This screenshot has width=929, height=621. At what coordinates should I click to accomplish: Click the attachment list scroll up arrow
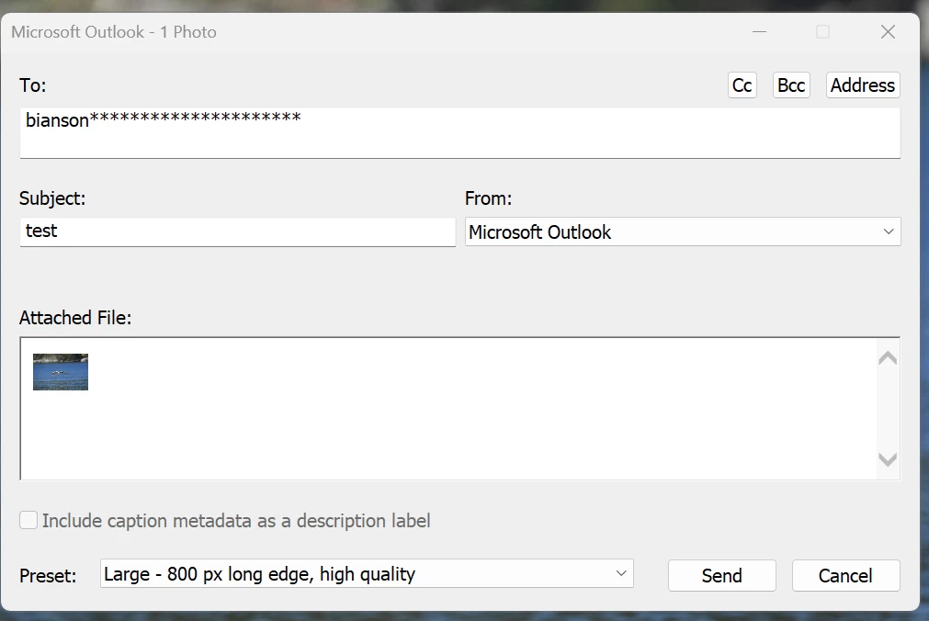[x=888, y=358]
